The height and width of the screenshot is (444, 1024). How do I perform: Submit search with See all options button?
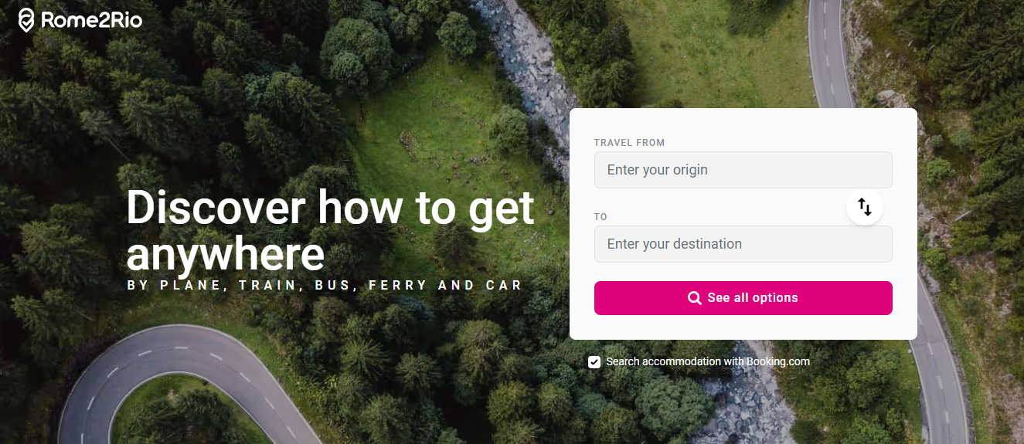pyautogui.click(x=743, y=298)
